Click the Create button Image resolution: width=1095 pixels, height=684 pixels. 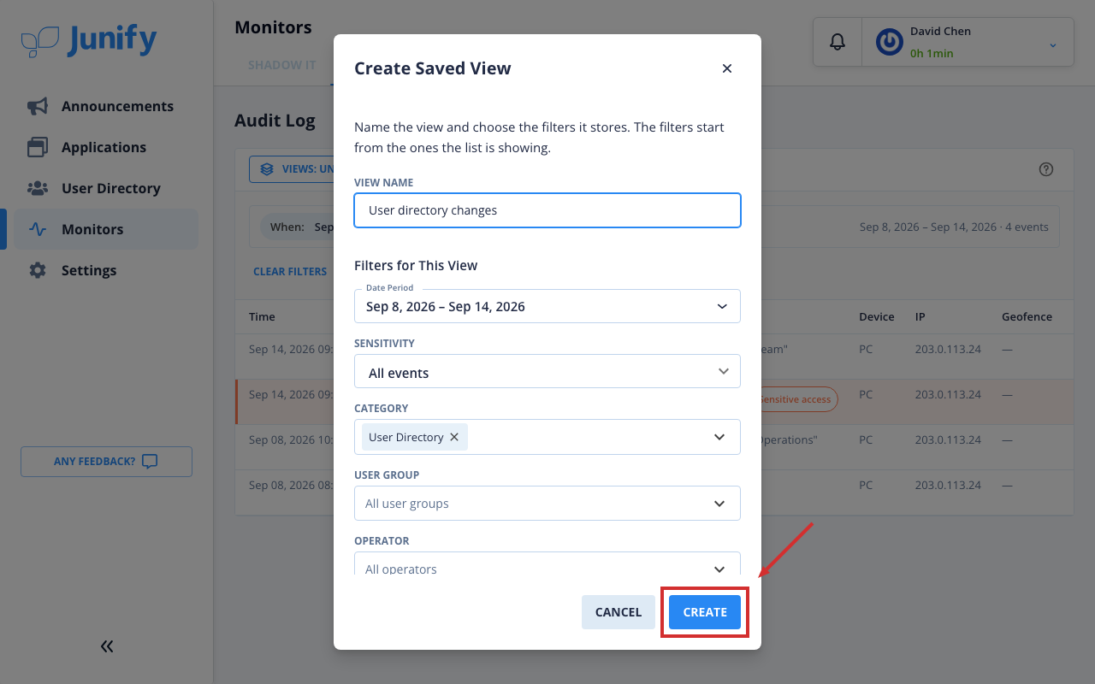705,612
